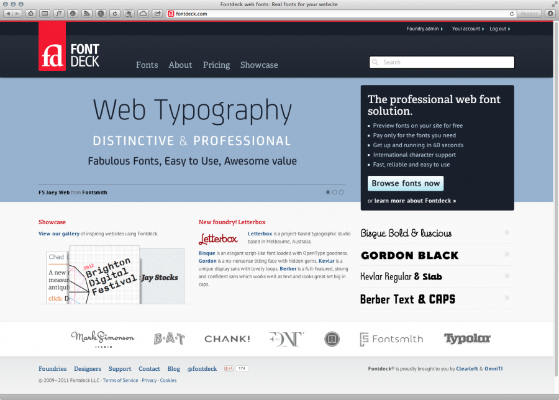
Task: Click the iCloud tabs icon in the toolbar
Action: tap(143, 13)
